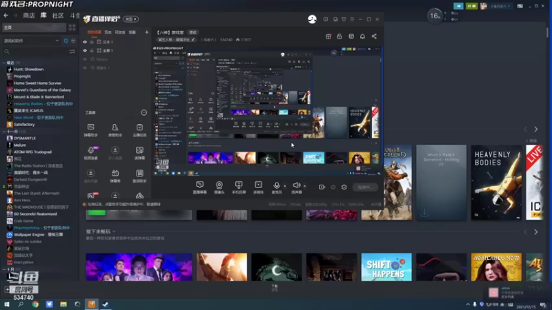Screen dimensions: 552x310
Task: Open the 房管助手 tool
Action: tap(115, 130)
